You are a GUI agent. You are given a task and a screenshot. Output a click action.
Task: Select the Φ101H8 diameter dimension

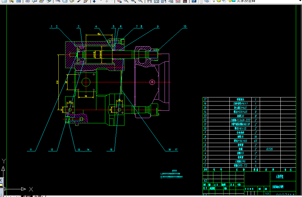100,55
